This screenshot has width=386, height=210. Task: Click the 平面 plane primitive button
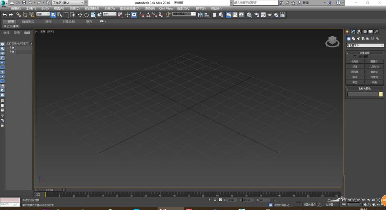[374, 82]
